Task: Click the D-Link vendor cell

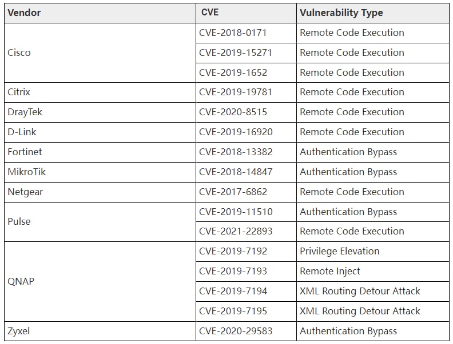Action: 100,132
